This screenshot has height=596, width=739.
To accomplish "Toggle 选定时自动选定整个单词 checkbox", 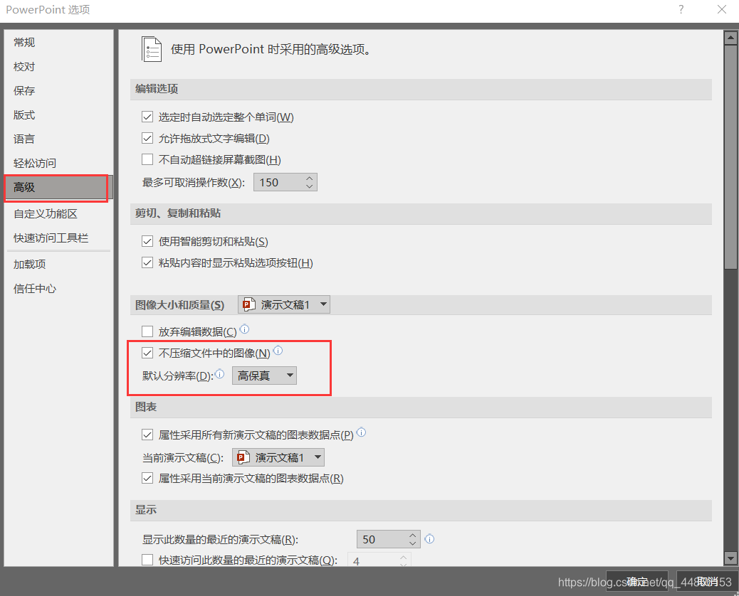I will [147, 117].
